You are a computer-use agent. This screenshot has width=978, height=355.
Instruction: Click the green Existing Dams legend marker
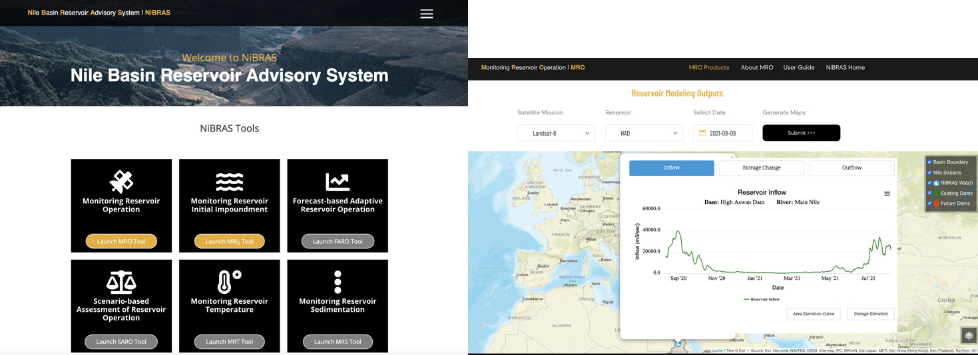click(x=936, y=193)
